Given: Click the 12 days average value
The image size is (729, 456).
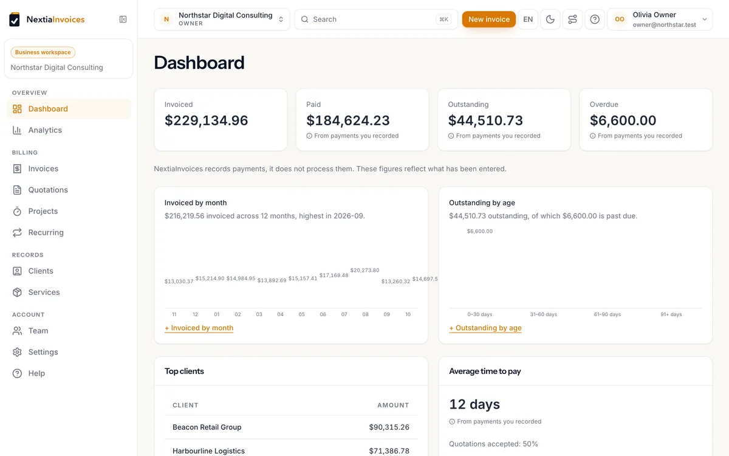Looking at the screenshot, I should tap(474, 404).
